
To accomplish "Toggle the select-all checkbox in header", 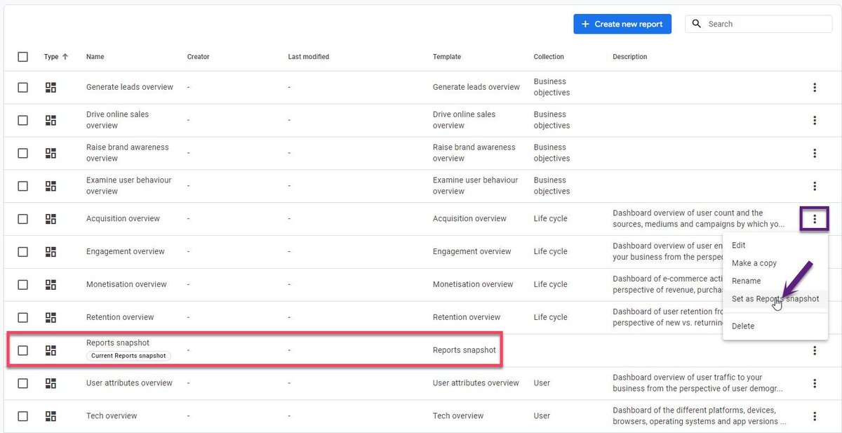I will click(23, 57).
